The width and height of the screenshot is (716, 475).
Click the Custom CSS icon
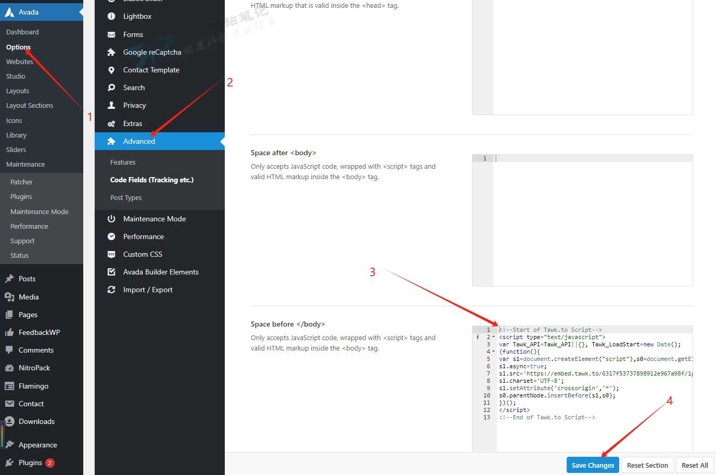tap(111, 254)
